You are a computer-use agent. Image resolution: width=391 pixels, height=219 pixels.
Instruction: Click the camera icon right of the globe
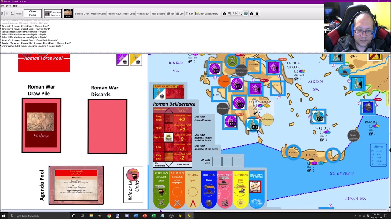[251, 13]
